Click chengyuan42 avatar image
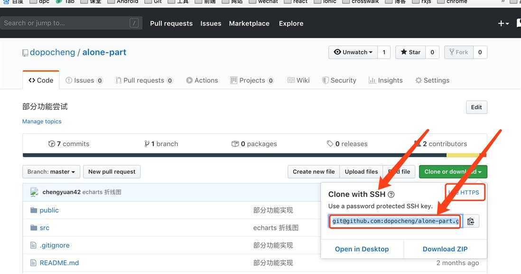The width and height of the screenshot is (521, 274). 35,192
